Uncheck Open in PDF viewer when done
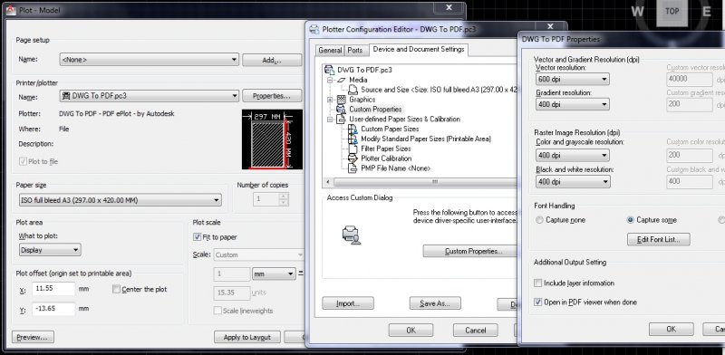 (x=537, y=302)
